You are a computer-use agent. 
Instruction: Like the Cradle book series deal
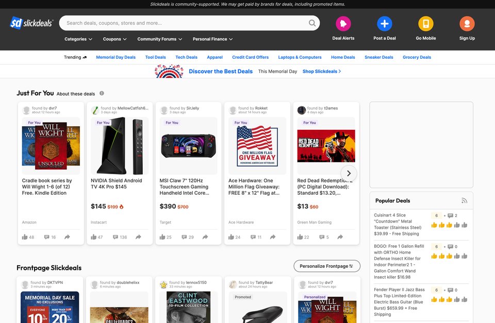tap(25, 237)
